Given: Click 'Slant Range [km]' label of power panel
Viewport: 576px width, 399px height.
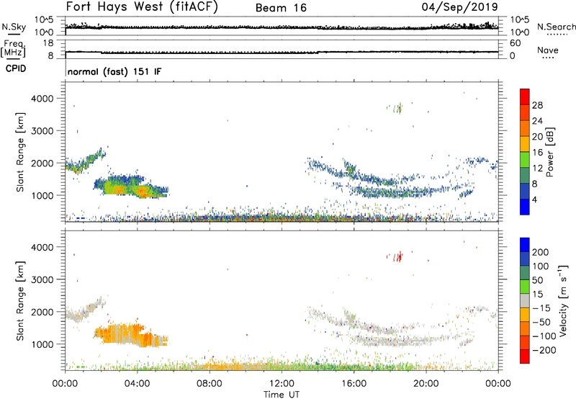Looking at the screenshot, I should tap(20, 152).
